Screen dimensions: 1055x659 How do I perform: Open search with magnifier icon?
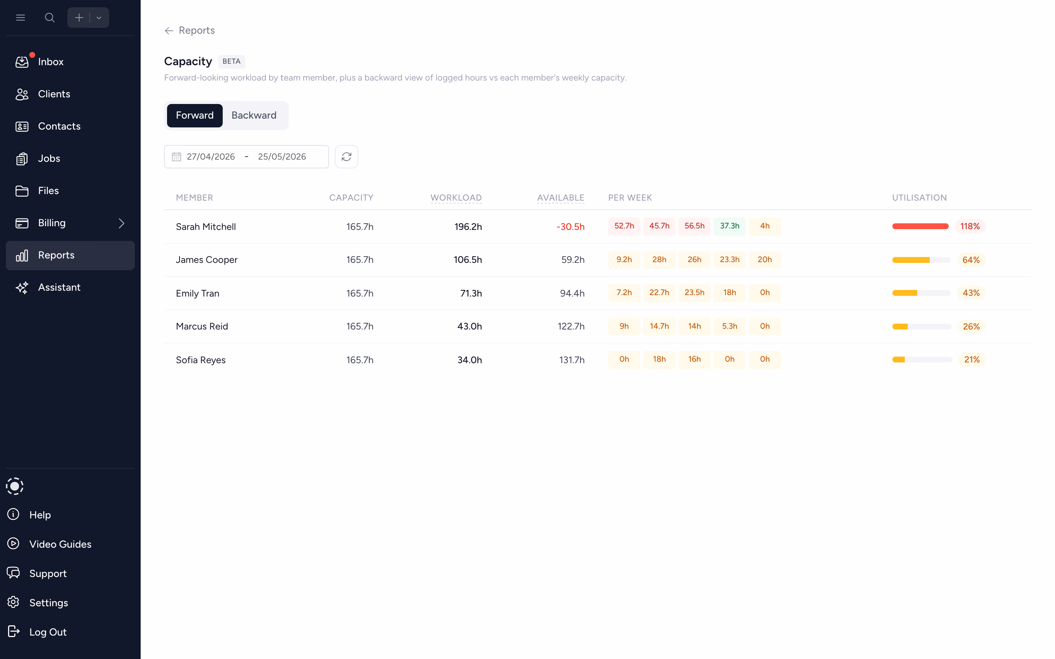point(50,18)
